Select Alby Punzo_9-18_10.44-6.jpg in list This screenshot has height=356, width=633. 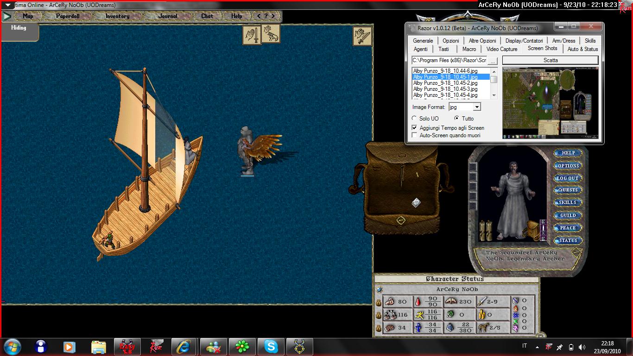(x=450, y=71)
